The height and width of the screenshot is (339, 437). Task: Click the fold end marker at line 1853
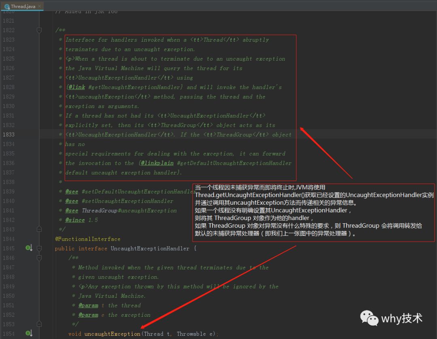(39, 324)
